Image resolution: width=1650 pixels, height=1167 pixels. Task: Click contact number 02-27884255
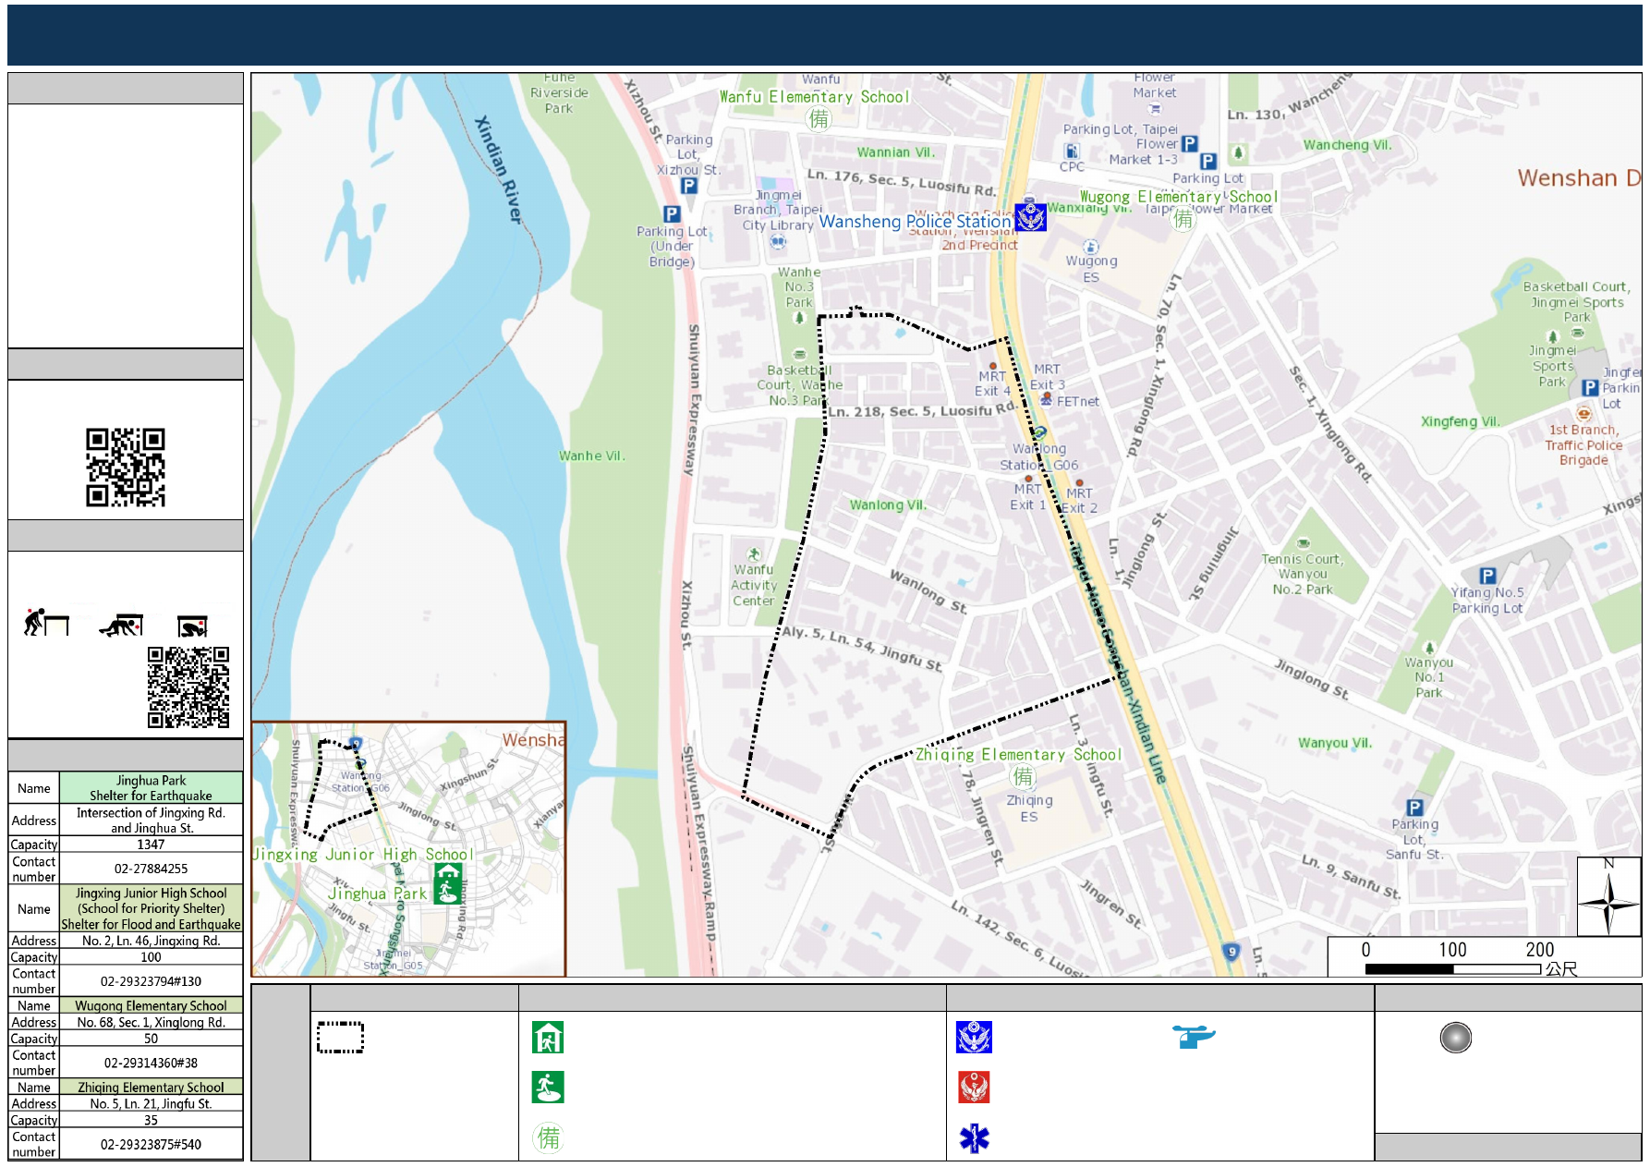151,869
